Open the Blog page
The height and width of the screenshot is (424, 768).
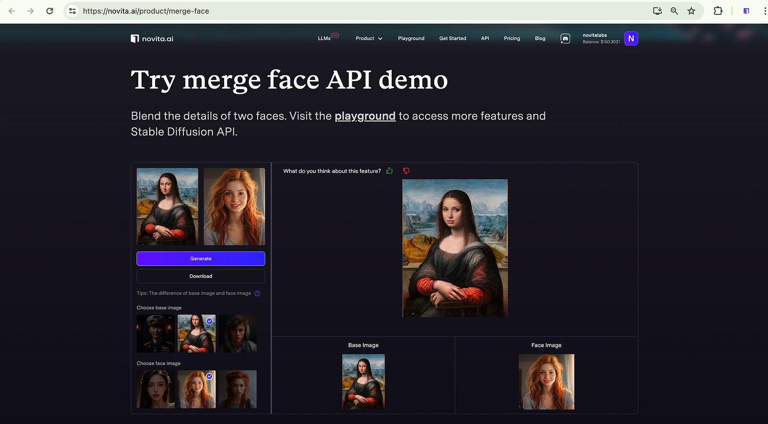(540, 38)
